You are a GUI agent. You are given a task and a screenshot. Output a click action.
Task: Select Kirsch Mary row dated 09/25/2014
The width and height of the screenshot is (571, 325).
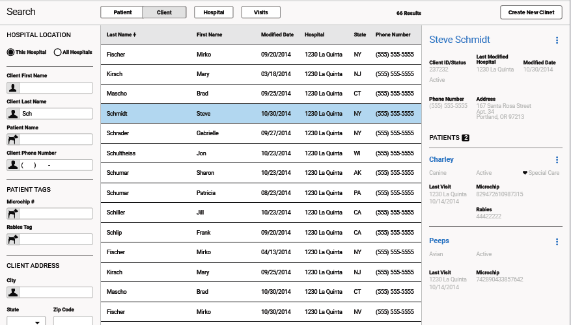pyautogui.click(x=261, y=272)
